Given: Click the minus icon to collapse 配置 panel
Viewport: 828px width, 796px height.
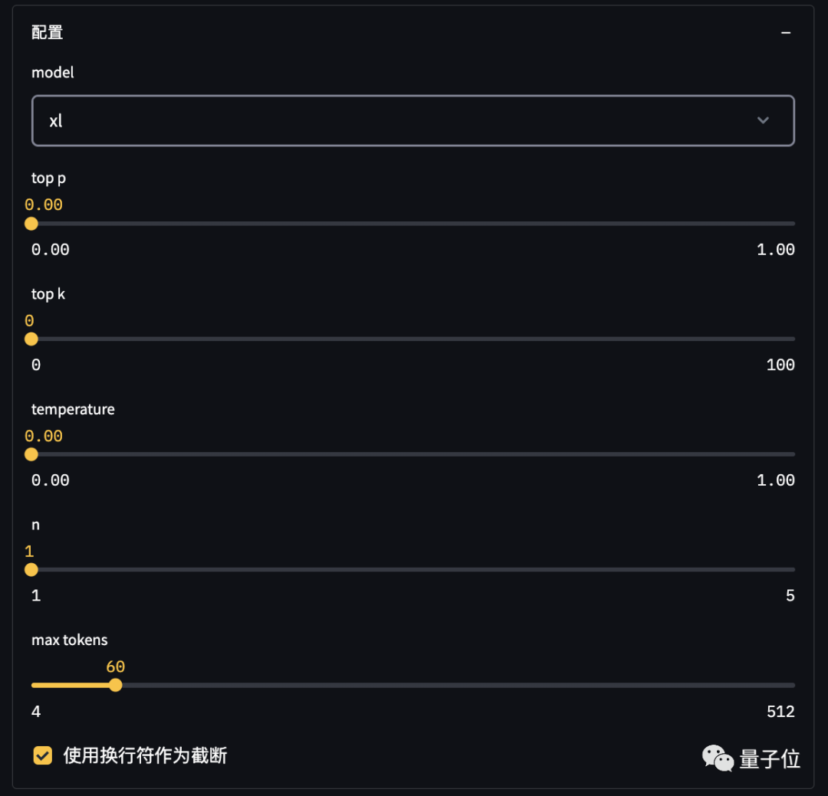Looking at the screenshot, I should [x=786, y=32].
